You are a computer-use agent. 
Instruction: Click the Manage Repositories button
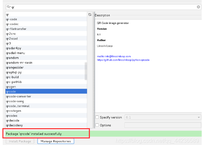coord(56,141)
